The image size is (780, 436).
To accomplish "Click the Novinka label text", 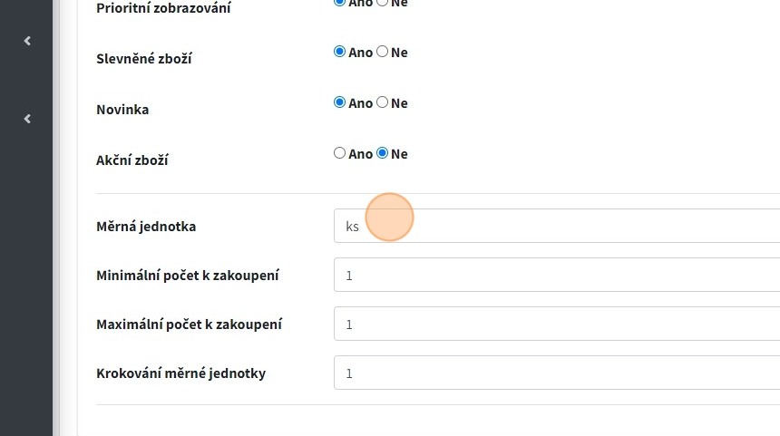I will 122,110.
